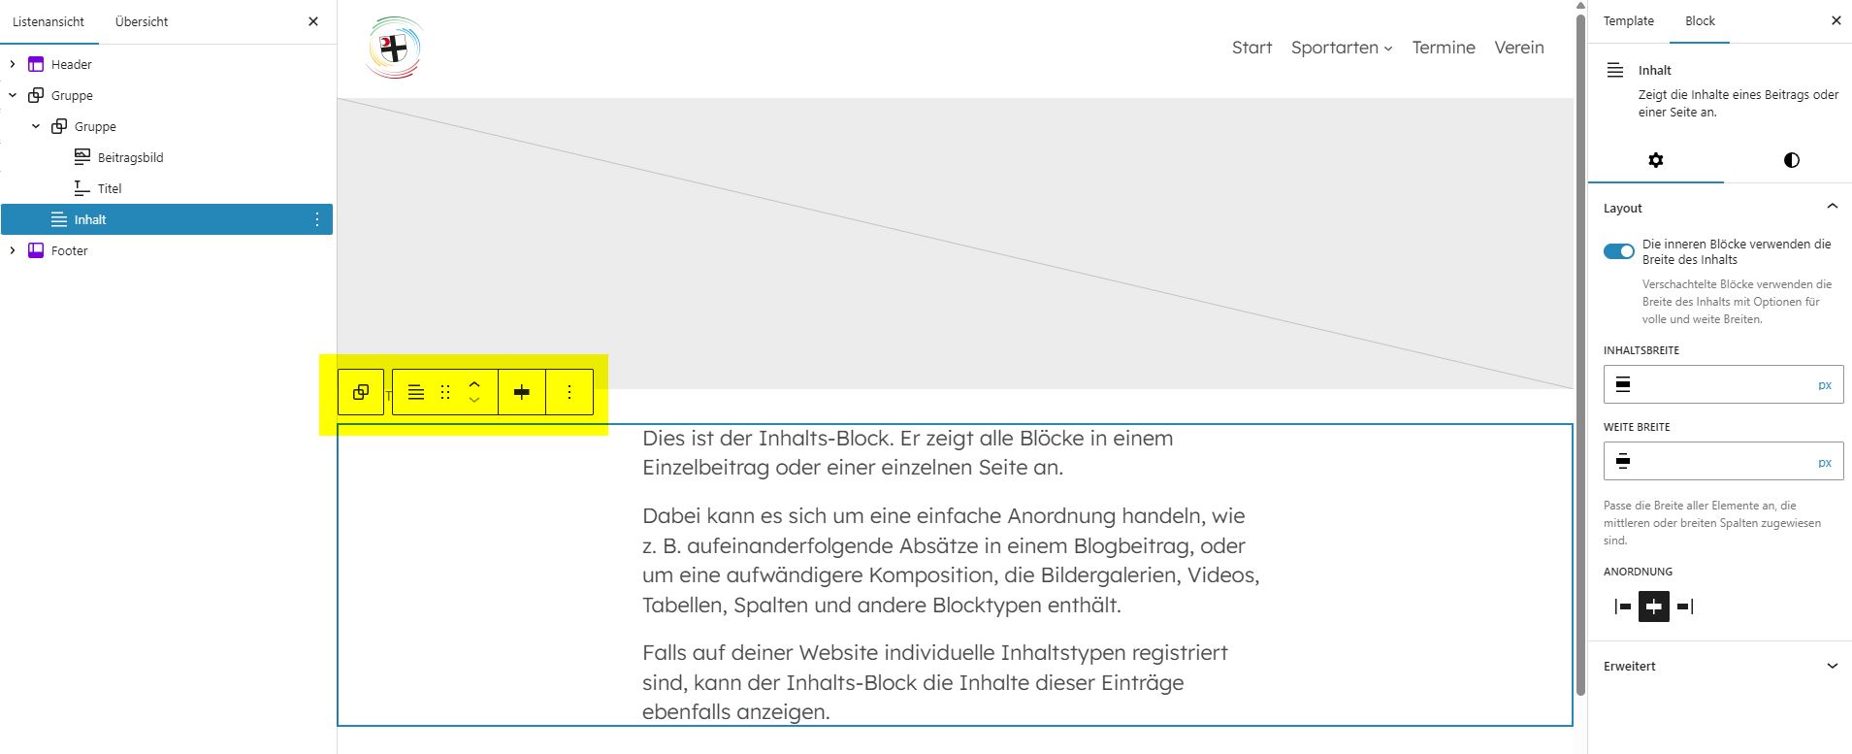Expand the Header list item
The height and width of the screenshot is (754, 1852).
pos(13,64)
